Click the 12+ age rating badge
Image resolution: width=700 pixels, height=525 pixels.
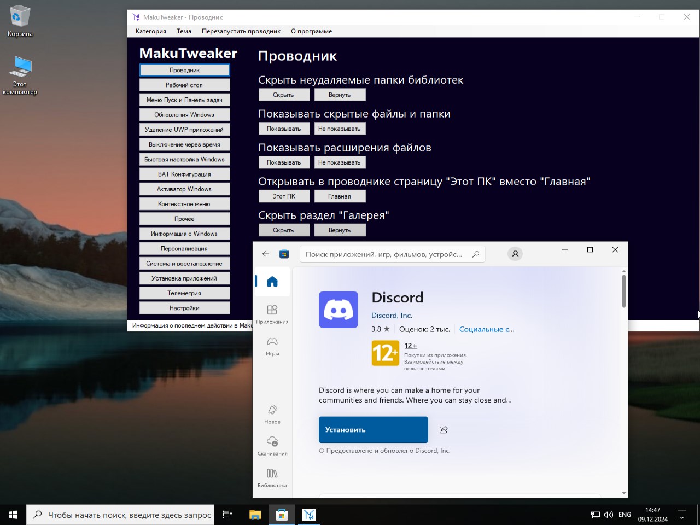click(385, 353)
